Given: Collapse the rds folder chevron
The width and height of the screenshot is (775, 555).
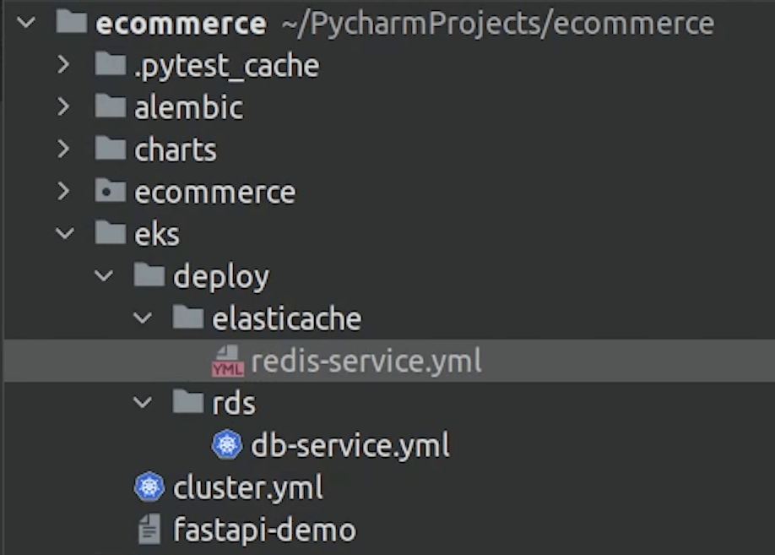Looking at the screenshot, I should point(143,403).
